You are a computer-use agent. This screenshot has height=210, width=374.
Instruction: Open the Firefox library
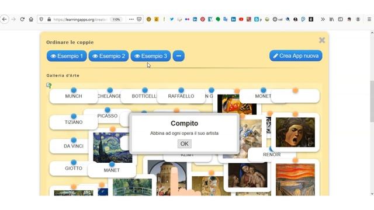(331, 19)
